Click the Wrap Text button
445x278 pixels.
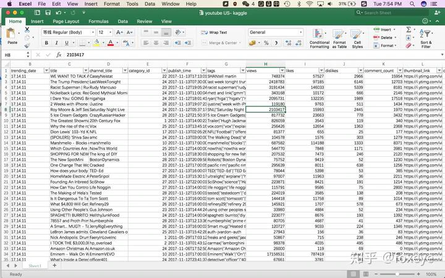click(214, 32)
